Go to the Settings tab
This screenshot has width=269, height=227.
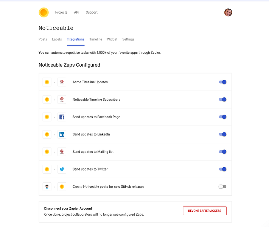pos(128,39)
